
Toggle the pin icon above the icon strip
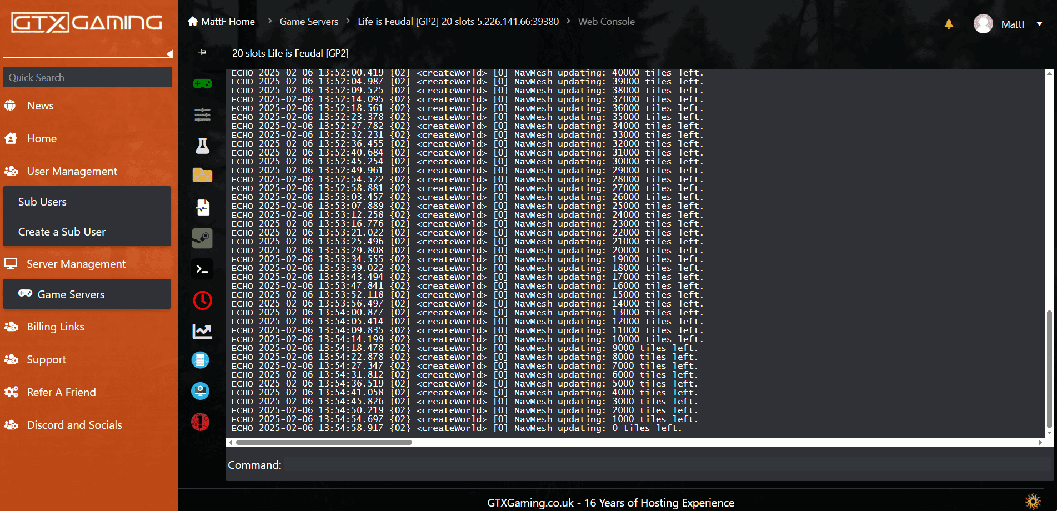(x=202, y=52)
